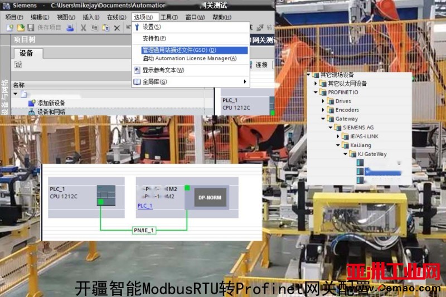Open the 插入(I) menu

pos(91,17)
